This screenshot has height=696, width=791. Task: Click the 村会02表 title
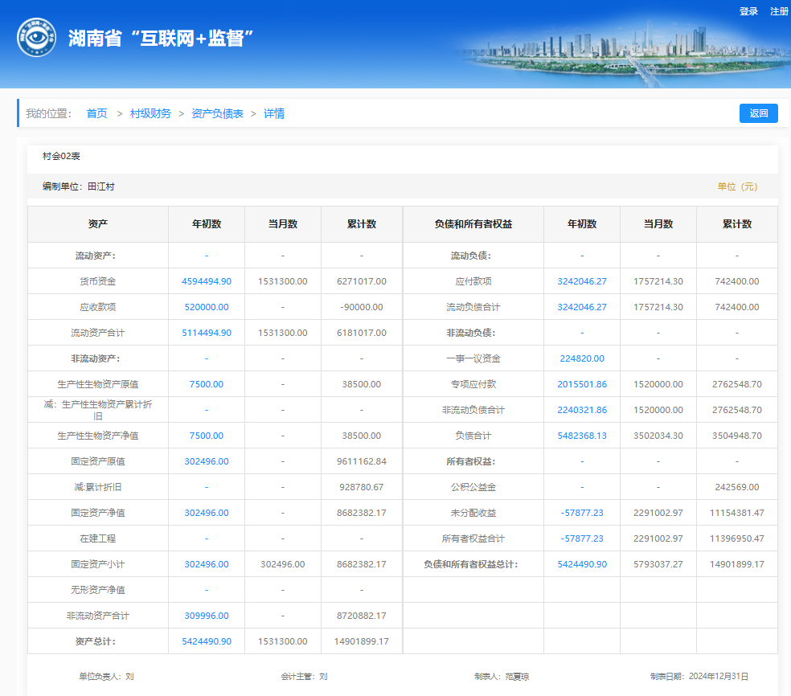[x=61, y=157]
